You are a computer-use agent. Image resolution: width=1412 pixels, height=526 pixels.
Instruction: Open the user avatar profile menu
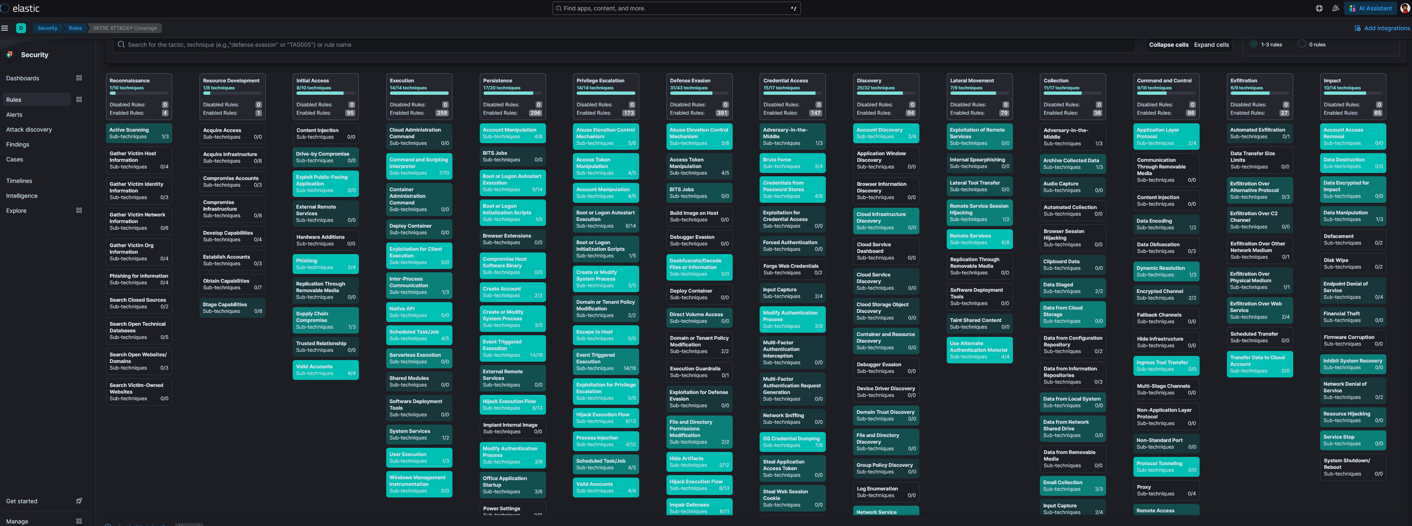pos(1405,8)
